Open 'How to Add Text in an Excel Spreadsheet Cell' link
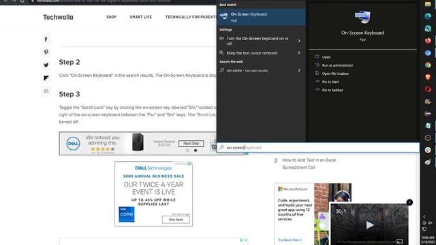Viewport: 436px width, 245px height. tap(309, 163)
